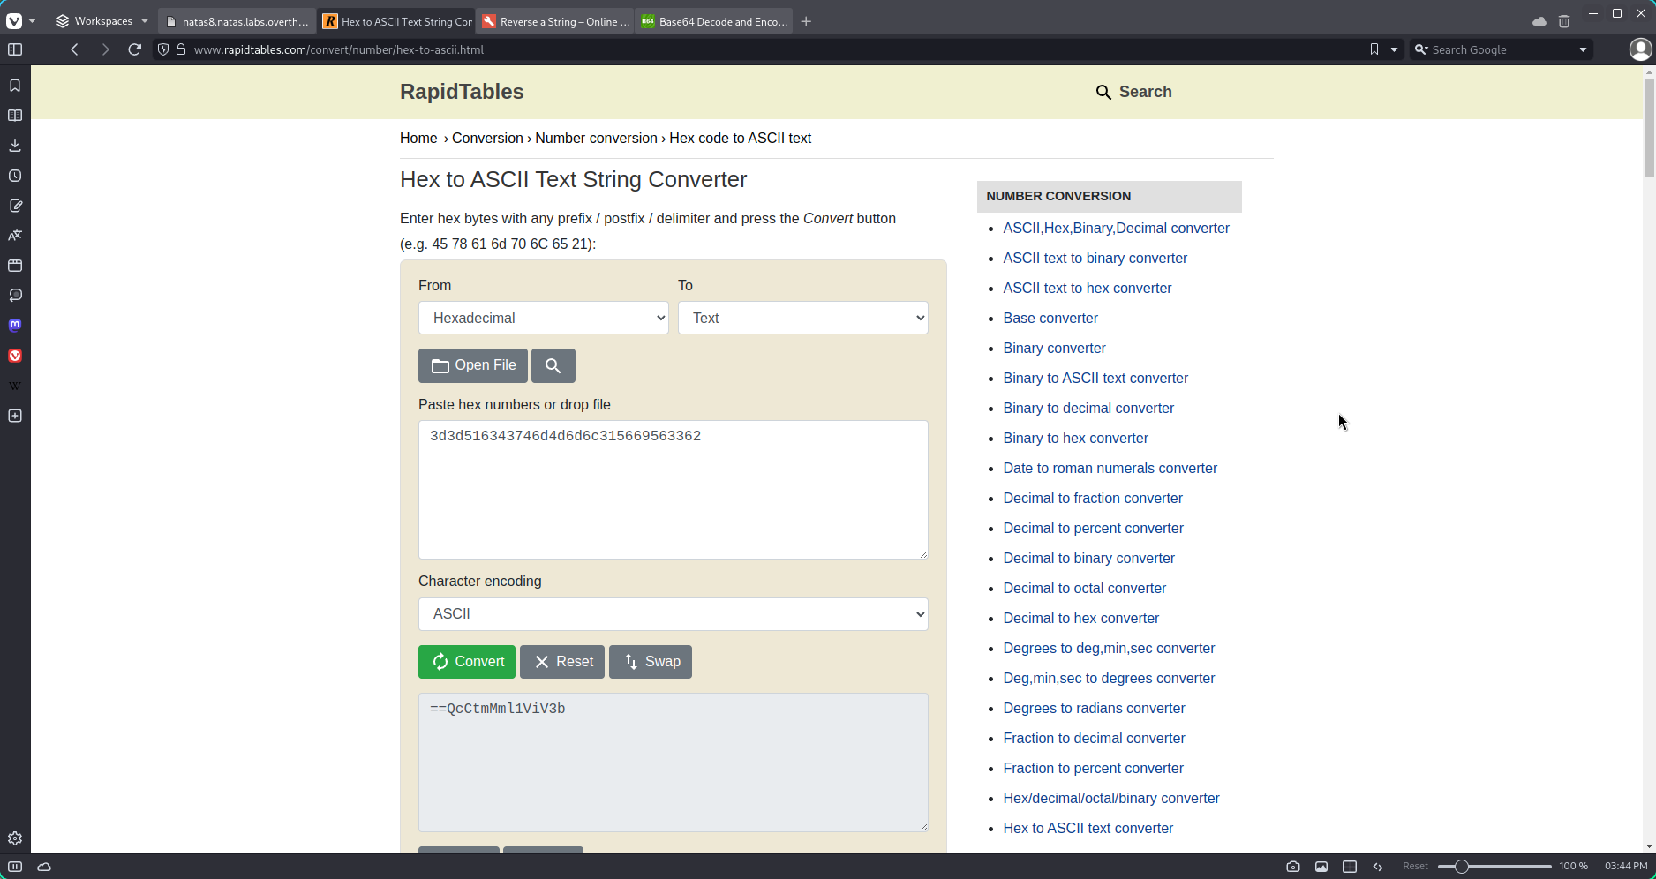The image size is (1656, 879).
Task: Open History panel in sidebar
Action: [x=15, y=176]
